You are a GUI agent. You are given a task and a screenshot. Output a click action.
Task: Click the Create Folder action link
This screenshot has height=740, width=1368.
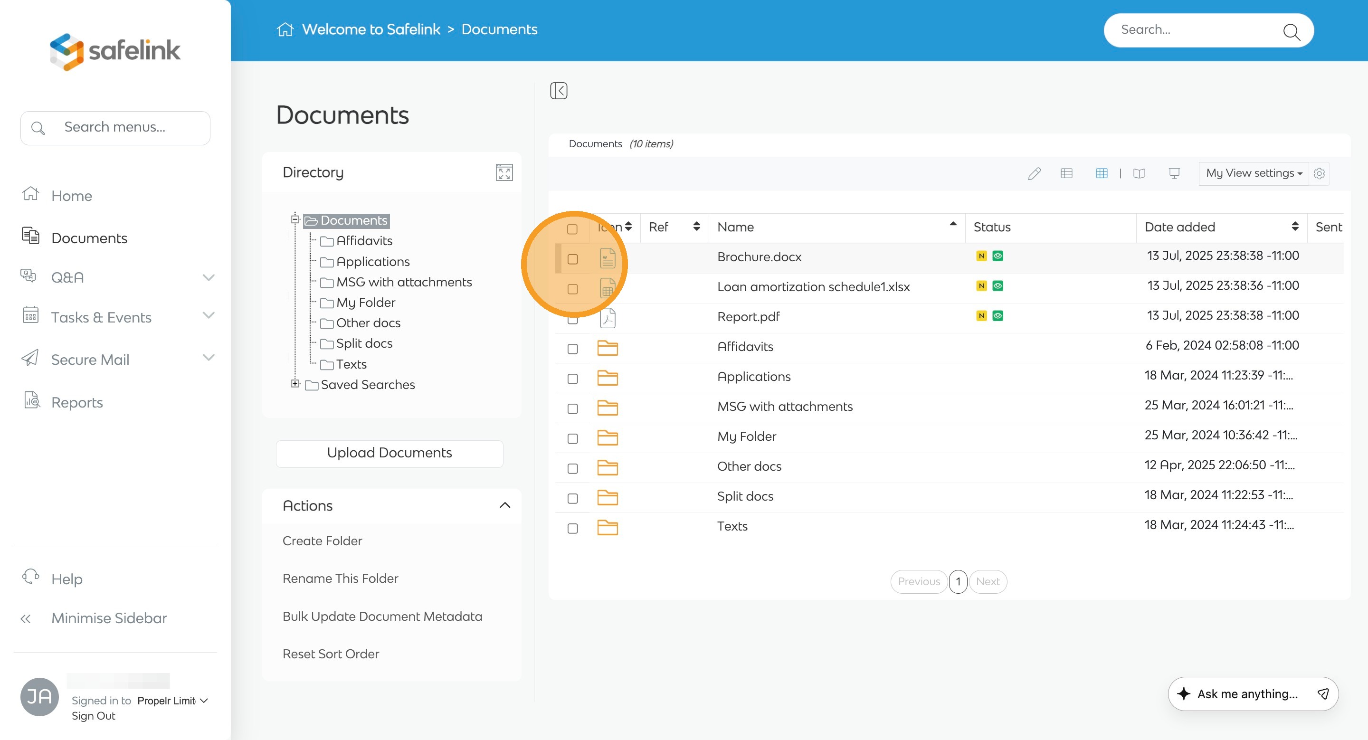[x=322, y=541]
